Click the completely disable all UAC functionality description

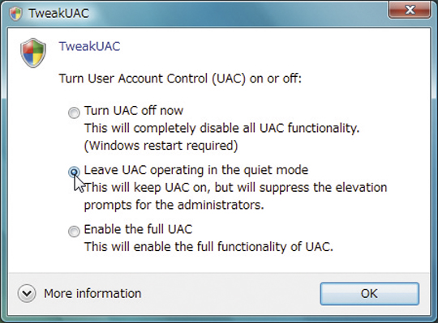[x=221, y=129]
